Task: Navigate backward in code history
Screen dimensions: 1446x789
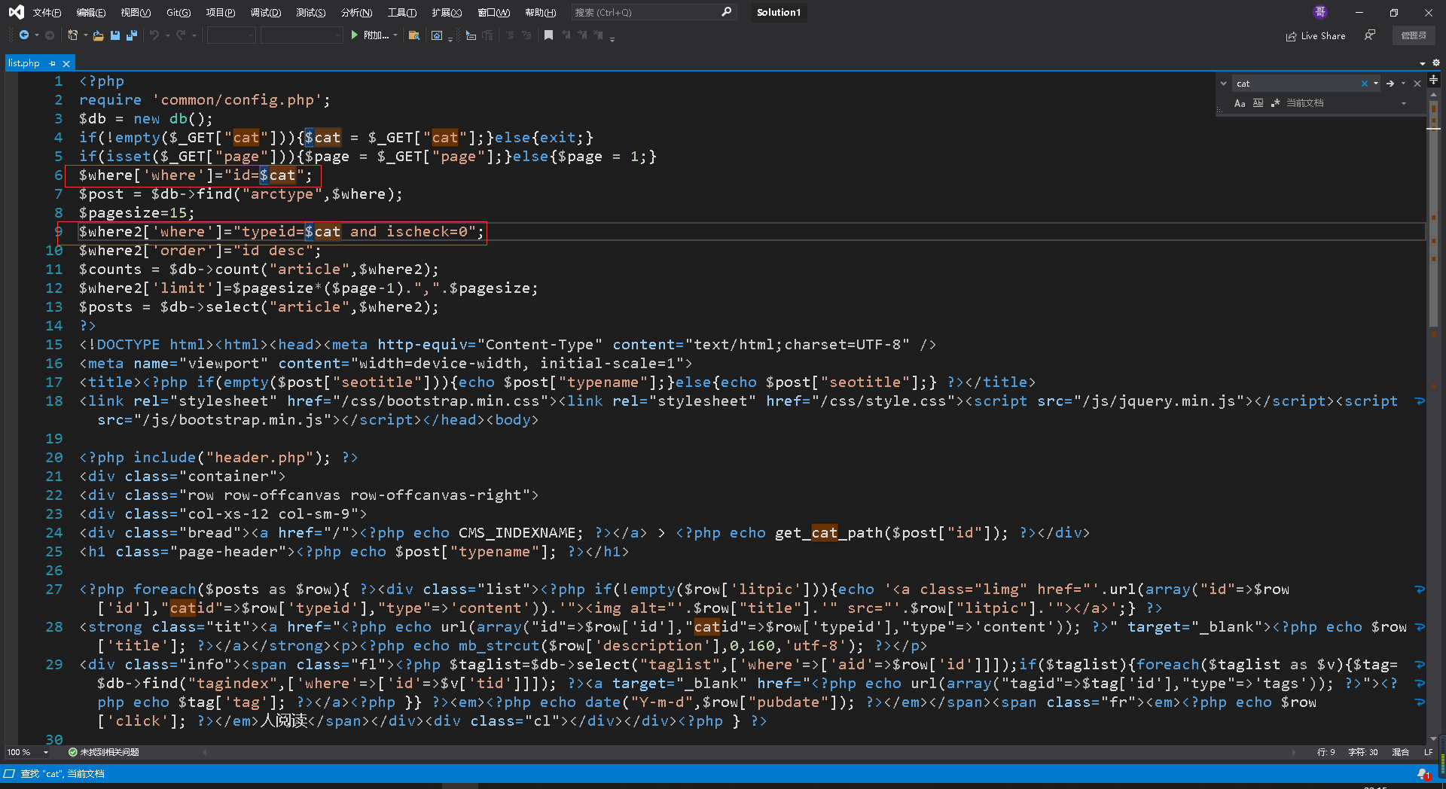Action: pyautogui.click(x=23, y=35)
